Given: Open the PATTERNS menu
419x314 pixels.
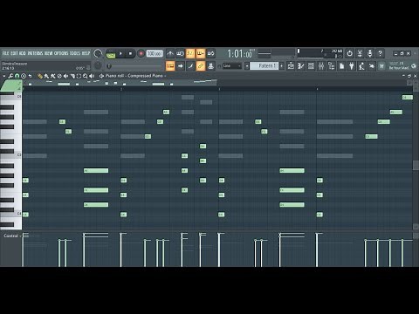Looking at the screenshot, I should [35, 53].
